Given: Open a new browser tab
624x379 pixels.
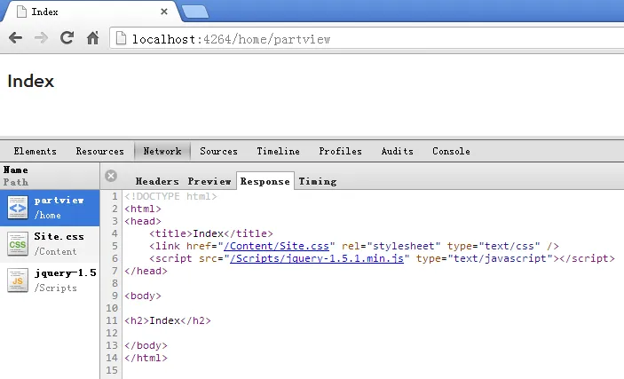Looking at the screenshot, I should (x=195, y=12).
